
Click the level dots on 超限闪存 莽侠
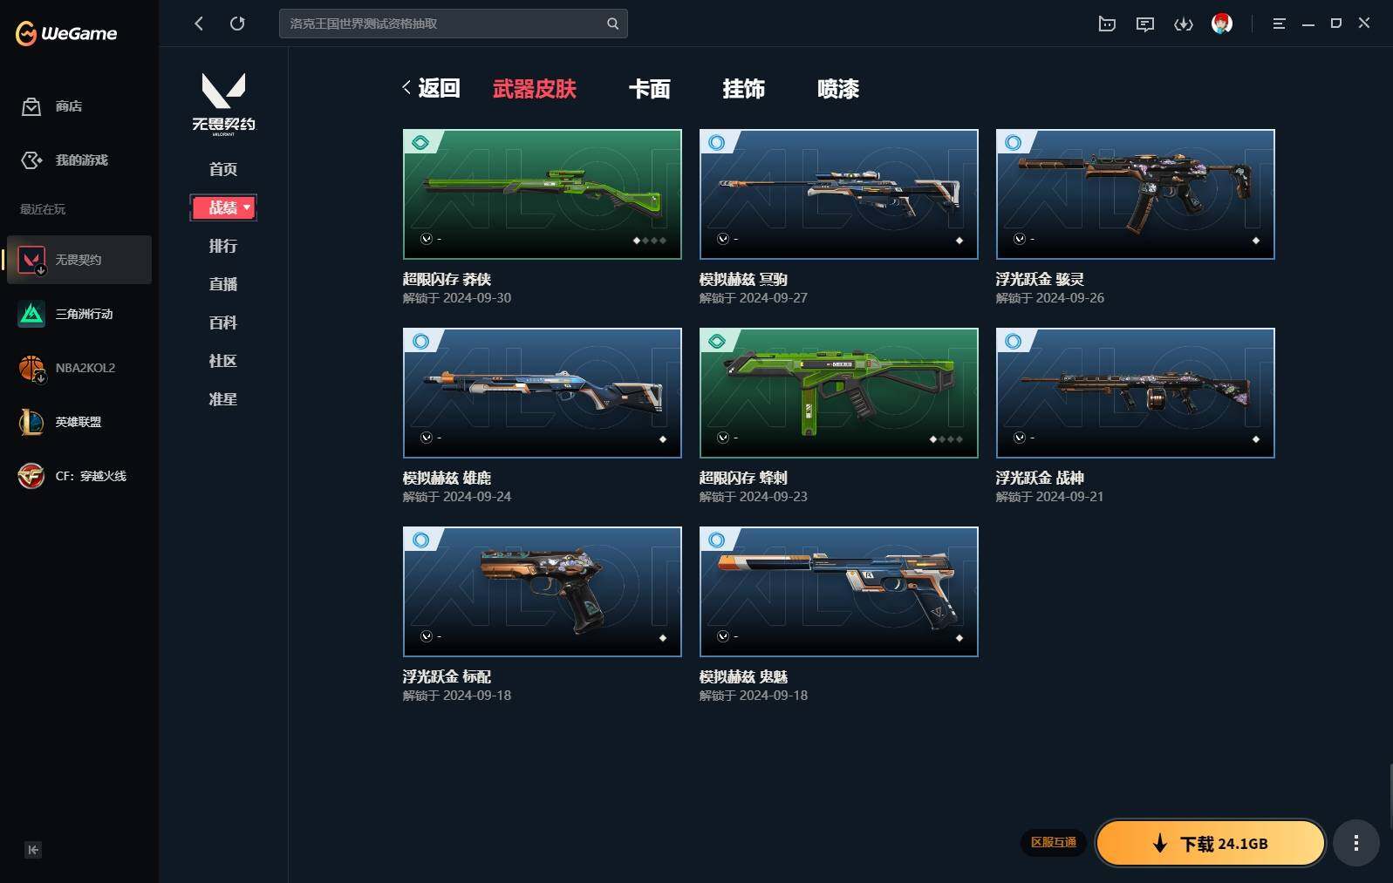tap(650, 241)
